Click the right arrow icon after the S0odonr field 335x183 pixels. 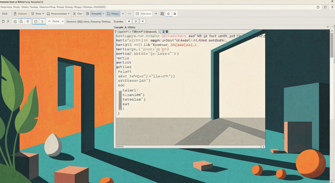(x=156, y=14)
